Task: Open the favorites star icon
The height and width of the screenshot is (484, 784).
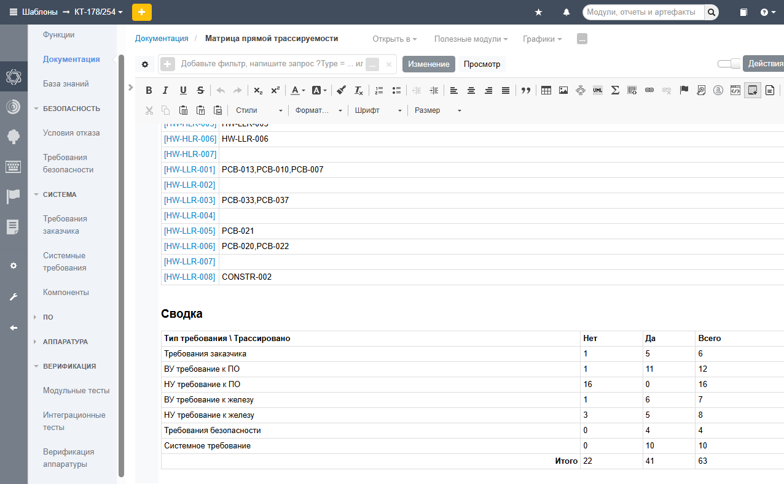Action: pos(539,12)
